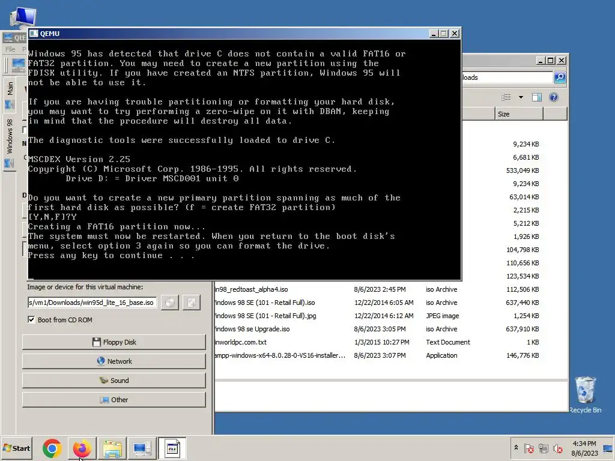Click the Application type cell
615x461 pixels.
click(x=441, y=355)
